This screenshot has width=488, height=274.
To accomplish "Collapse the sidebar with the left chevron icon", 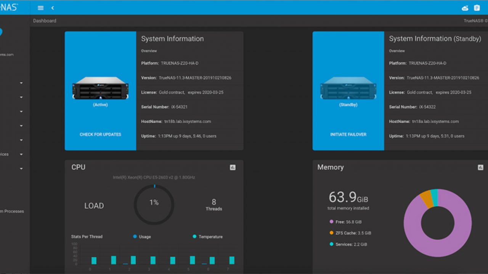I will pos(53,8).
